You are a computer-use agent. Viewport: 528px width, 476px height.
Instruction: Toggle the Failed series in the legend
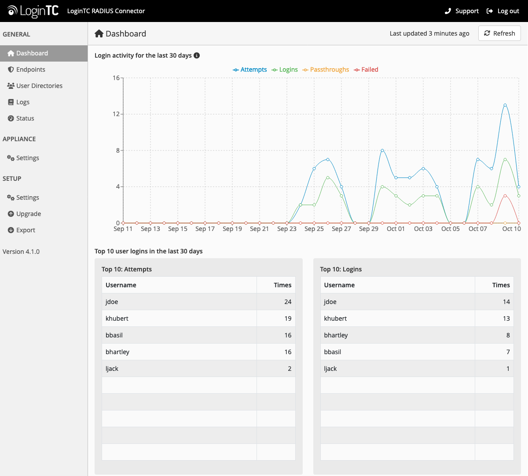tap(366, 70)
